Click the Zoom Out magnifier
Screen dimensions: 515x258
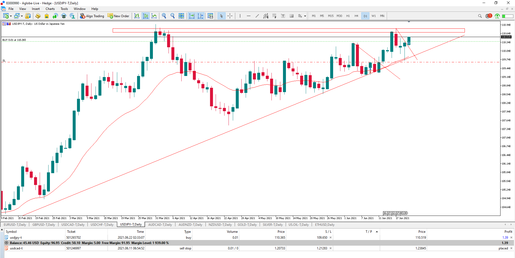point(172,16)
